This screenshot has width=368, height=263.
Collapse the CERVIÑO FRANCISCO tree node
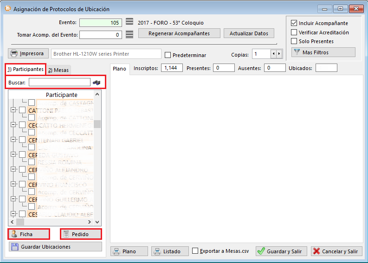point(13,184)
